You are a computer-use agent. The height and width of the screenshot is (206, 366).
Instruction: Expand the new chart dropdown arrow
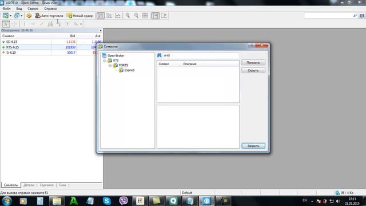point(10,16)
